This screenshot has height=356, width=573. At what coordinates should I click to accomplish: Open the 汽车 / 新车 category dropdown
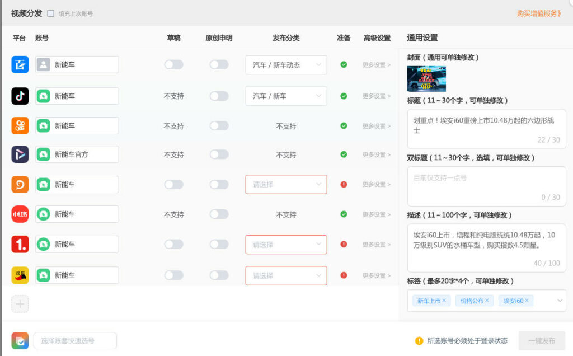point(286,96)
